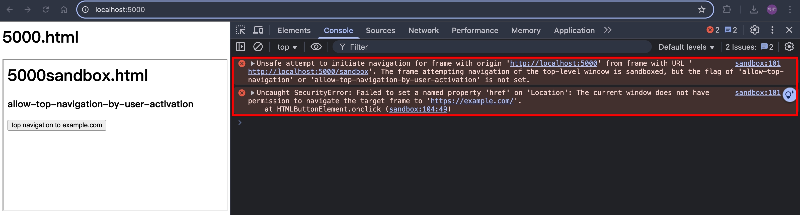Open the console settings gear
Screen dimensions: 800x215
[x=789, y=47]
